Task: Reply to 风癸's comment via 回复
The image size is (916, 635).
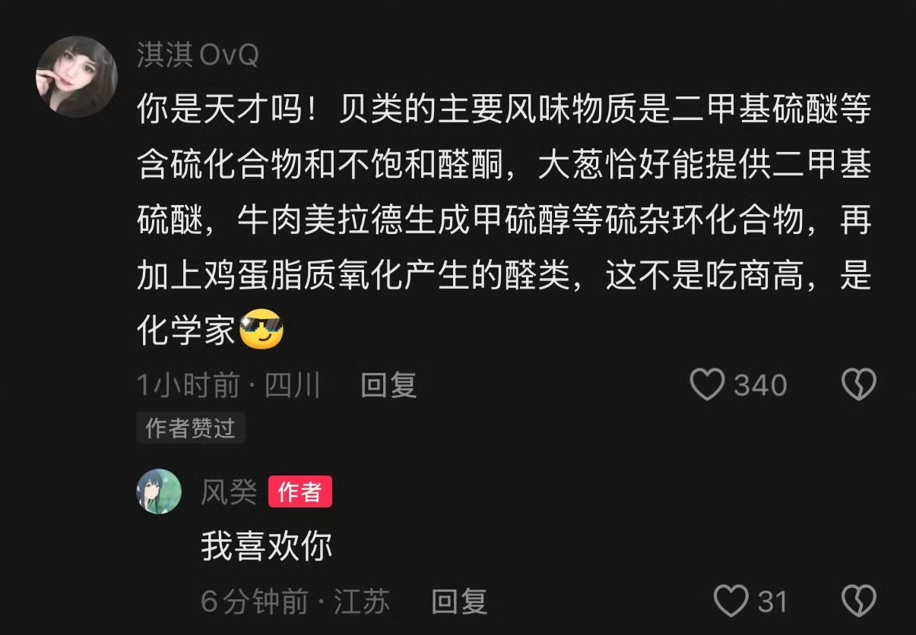Action: coord(459,602)
